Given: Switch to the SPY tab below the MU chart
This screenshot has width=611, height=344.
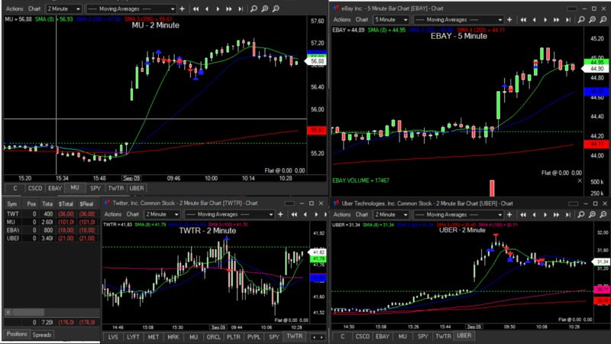Looking at the screenshot, I should [95, 187].
